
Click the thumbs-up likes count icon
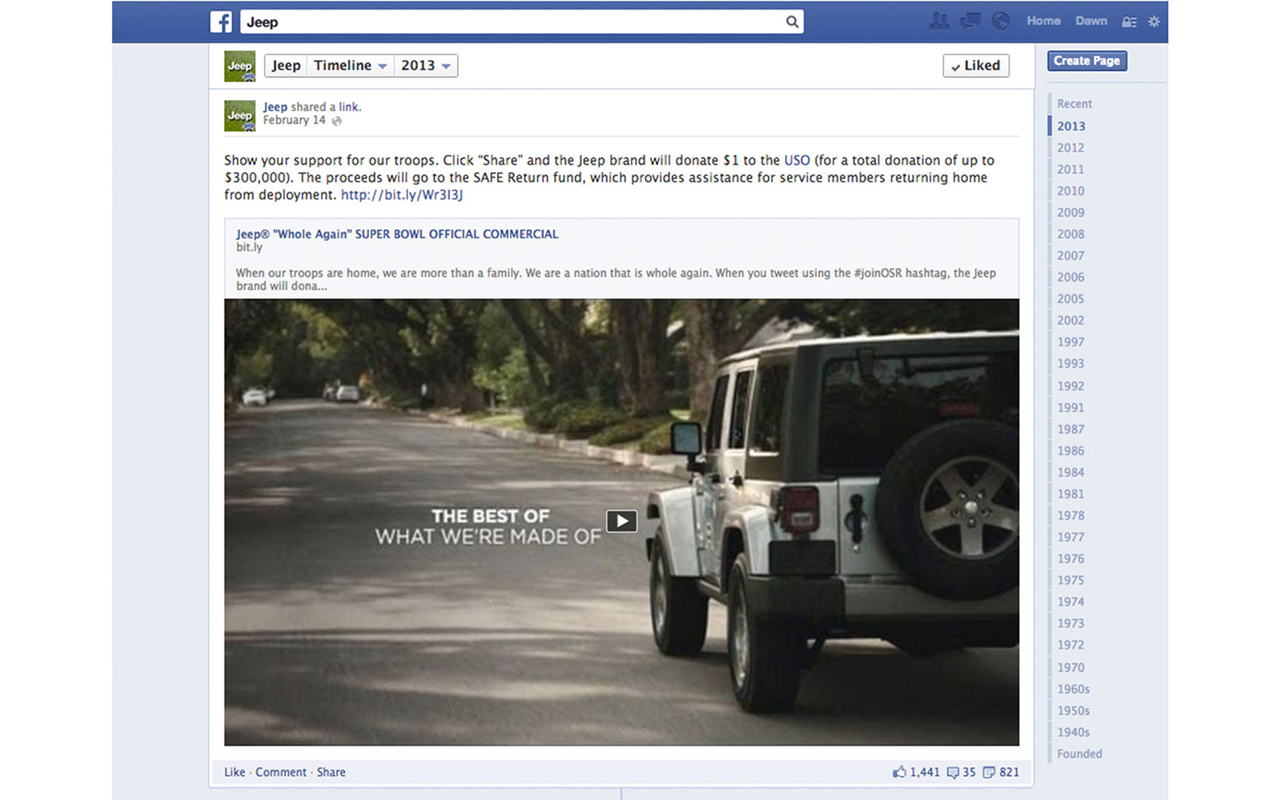[899, 772]
